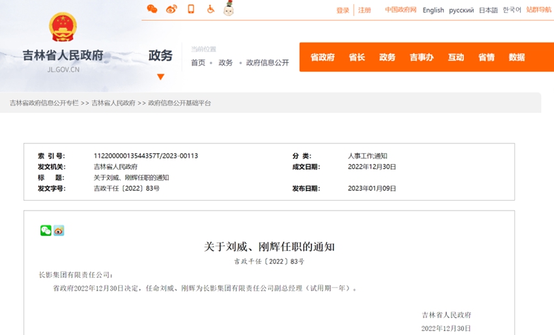
Task: Go to 数据 in the orange menu
Action: [517, 57]
